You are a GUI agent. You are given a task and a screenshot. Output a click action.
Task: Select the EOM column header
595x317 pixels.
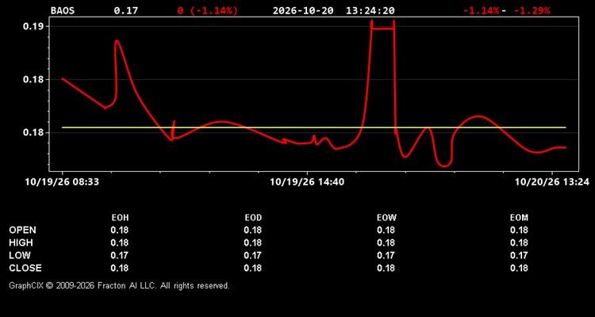pos(519,218)
